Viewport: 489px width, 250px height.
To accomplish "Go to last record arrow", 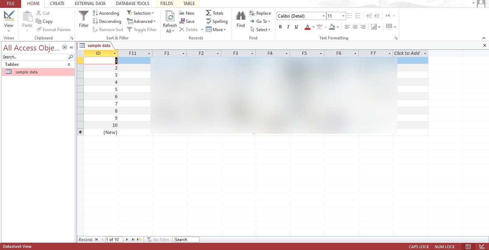I will (x=133, y=240).
